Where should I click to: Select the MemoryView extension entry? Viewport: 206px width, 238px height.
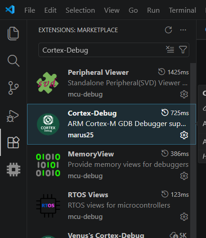108,165
